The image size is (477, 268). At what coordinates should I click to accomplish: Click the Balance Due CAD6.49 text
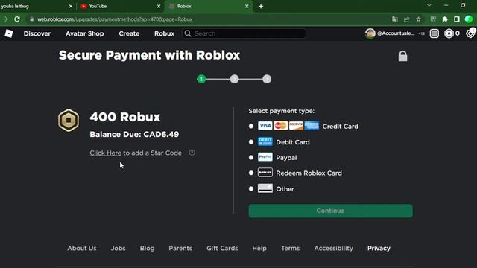pyautogui.click(x=134, y=134)
